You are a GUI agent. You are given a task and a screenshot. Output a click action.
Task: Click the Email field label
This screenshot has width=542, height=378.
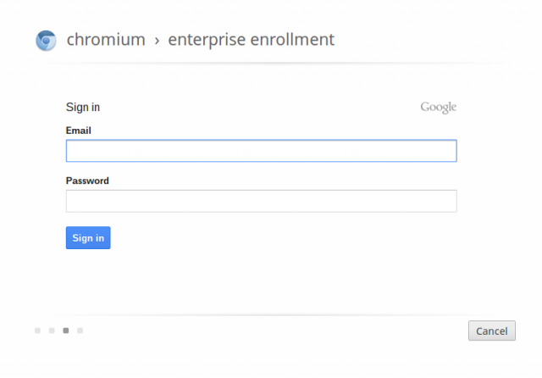tap(79, 131)
